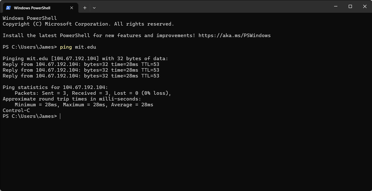The width and height of the screenshot is (372, 191).
Task: Close the terminal window
Action: (x=365, y=7)
